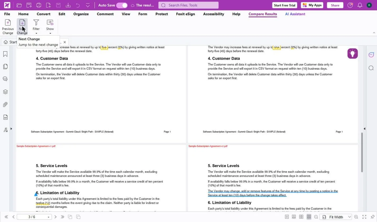The image size is (377, 222).
Task: Expand the quick access toolbar customize arrow
Action: point(88,5)
